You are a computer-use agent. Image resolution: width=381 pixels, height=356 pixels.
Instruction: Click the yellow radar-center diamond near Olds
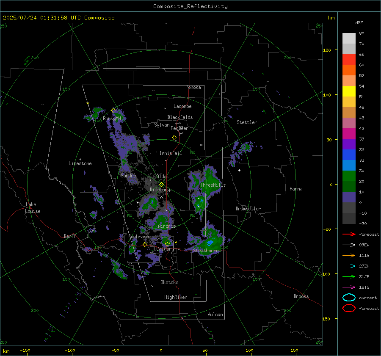click(162, 185)
